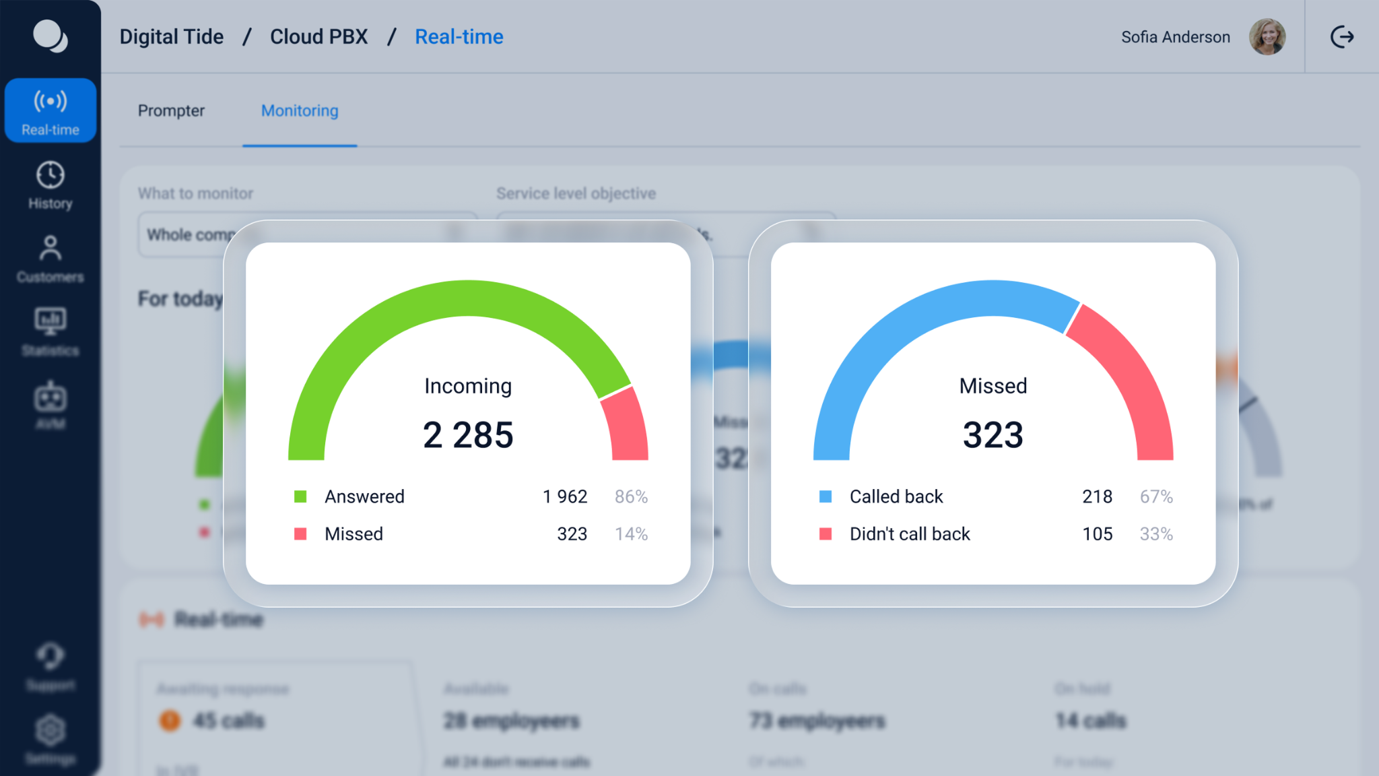Click the Real-time breadcrumb
Image resolution: width=1379 pixels, height=776 pixels.
(459, 36)
